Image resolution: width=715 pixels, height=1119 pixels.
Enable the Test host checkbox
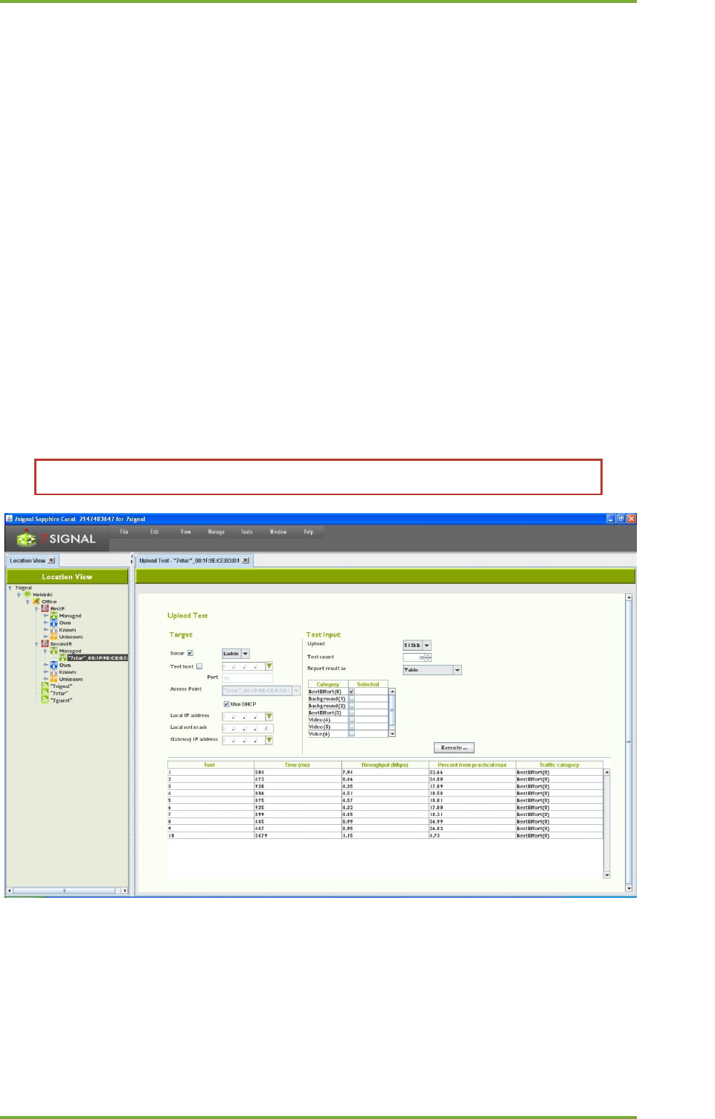click(199, 666)
